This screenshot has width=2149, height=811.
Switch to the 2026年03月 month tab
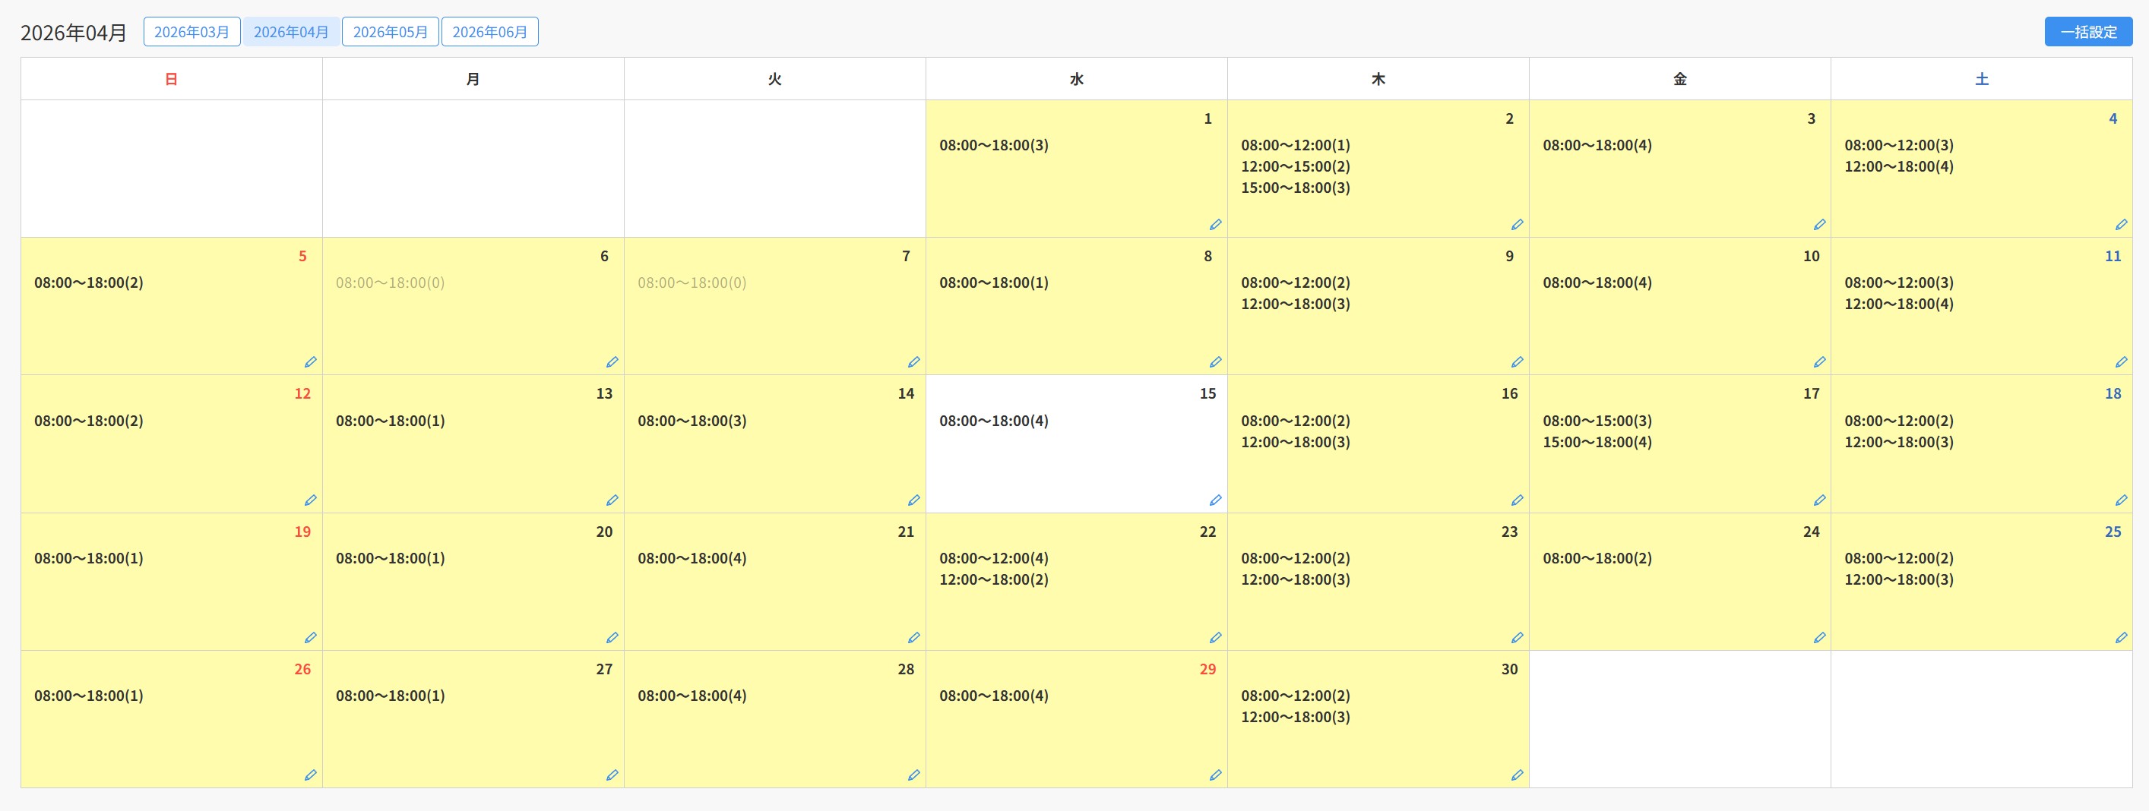click(191, 32)
